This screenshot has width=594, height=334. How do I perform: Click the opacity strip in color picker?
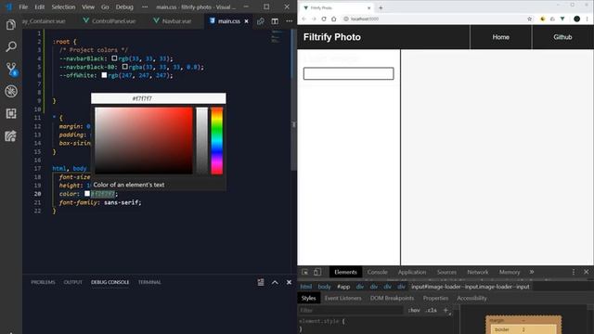point(202,140)
